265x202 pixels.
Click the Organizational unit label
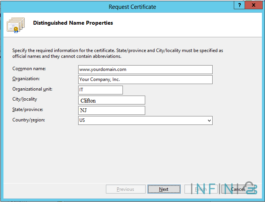(x=32, y=89)
